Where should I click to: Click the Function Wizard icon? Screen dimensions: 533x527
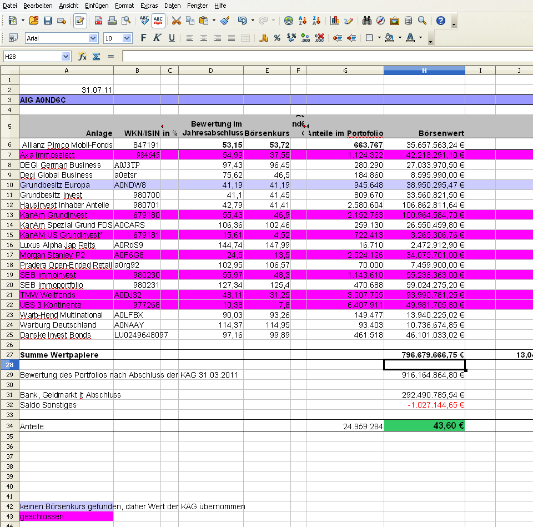[83, 56]
